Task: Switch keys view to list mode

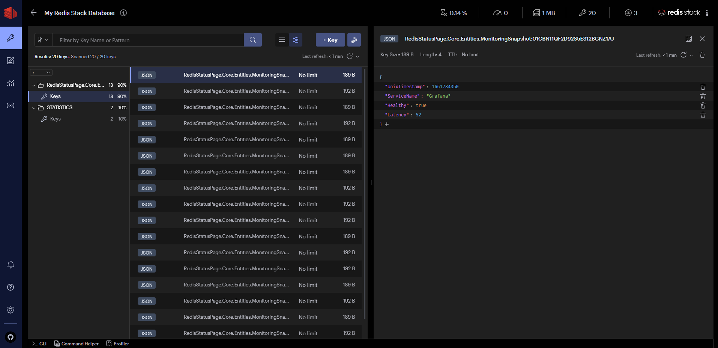Action: [282, 40]
